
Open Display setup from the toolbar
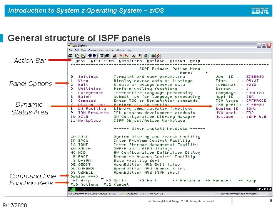point(102,56)
